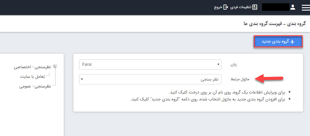Open the ماژول مرتبط module dropdown
This screenshot has width=310, height=136.
pos(150,79)
